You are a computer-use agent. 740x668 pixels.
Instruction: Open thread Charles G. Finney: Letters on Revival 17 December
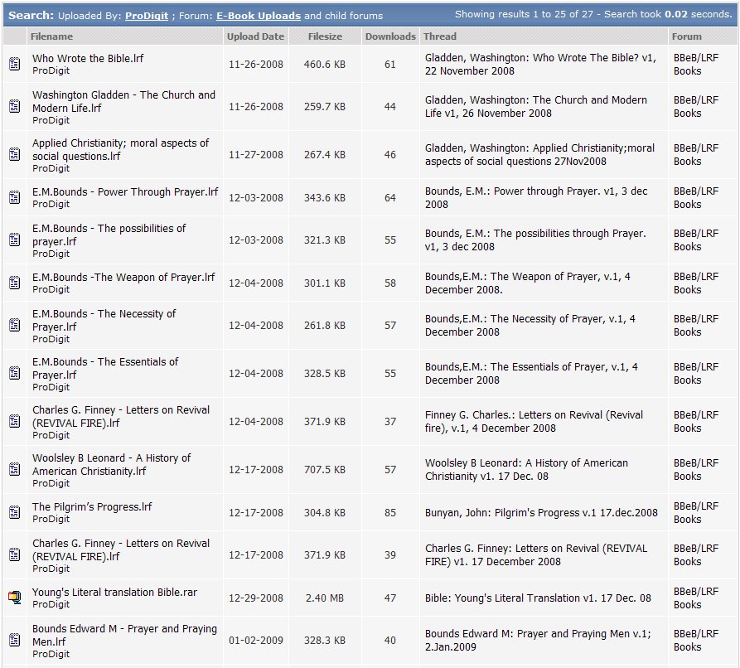coord(536,554)
